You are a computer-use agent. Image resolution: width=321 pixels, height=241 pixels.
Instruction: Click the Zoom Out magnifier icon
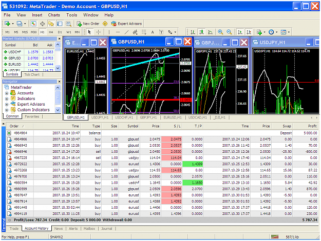click(229, 32)
